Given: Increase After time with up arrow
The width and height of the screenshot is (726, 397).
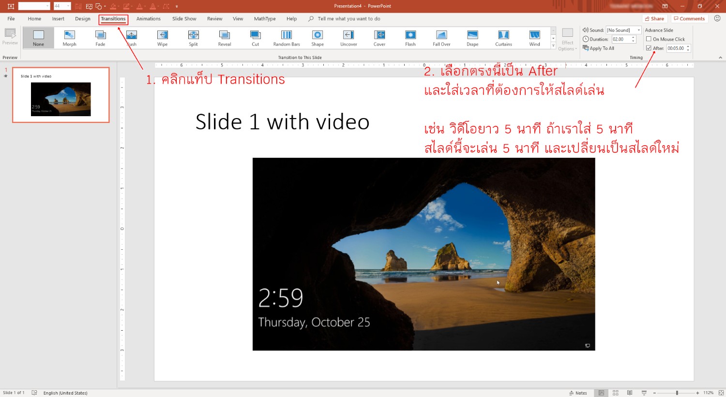Looking at the screenshot, I should click(688, 46).
